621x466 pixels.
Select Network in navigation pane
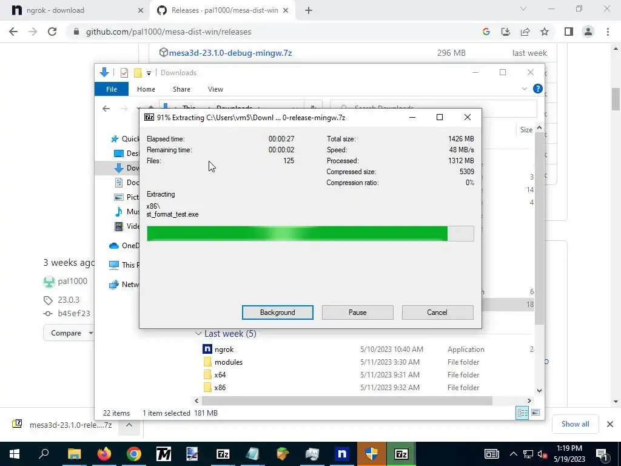point(124,284)
